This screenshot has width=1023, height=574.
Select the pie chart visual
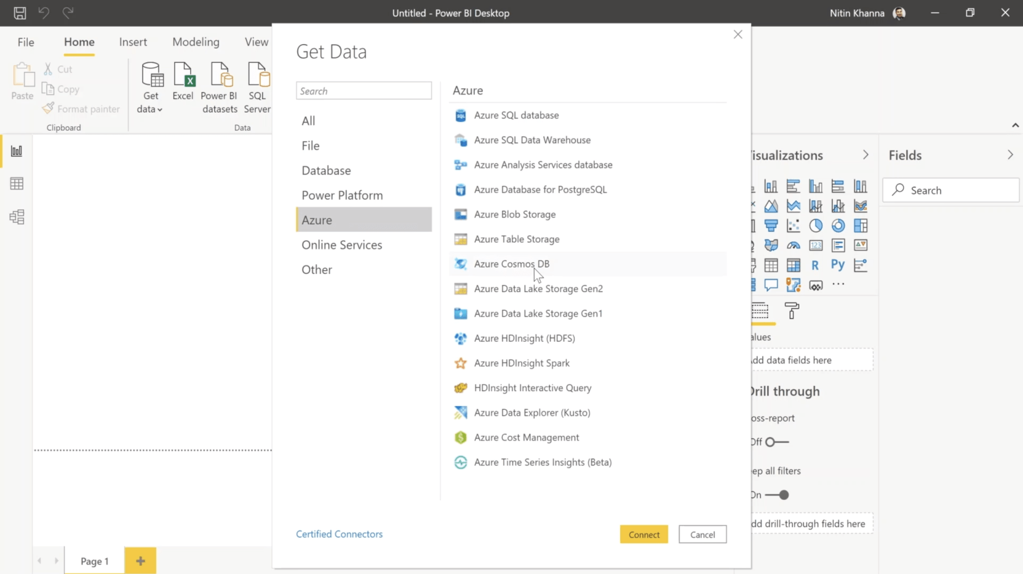[815, 226]
